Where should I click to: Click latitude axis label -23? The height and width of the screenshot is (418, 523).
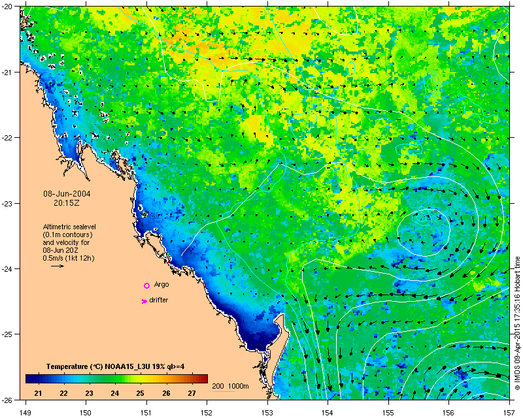pos(6,203)
